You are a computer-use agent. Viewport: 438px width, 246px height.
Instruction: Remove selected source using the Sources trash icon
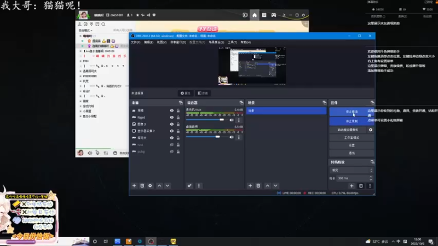[142, 186]
